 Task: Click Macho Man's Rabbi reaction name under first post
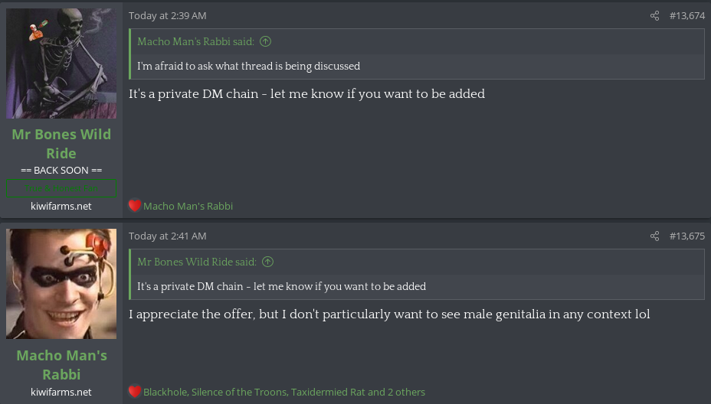click(188, 206)
